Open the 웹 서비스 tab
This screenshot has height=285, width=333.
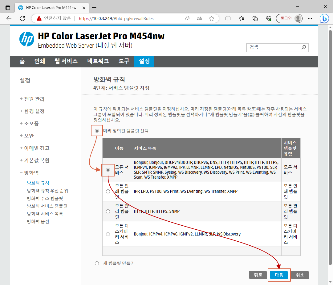click(66, 61)
